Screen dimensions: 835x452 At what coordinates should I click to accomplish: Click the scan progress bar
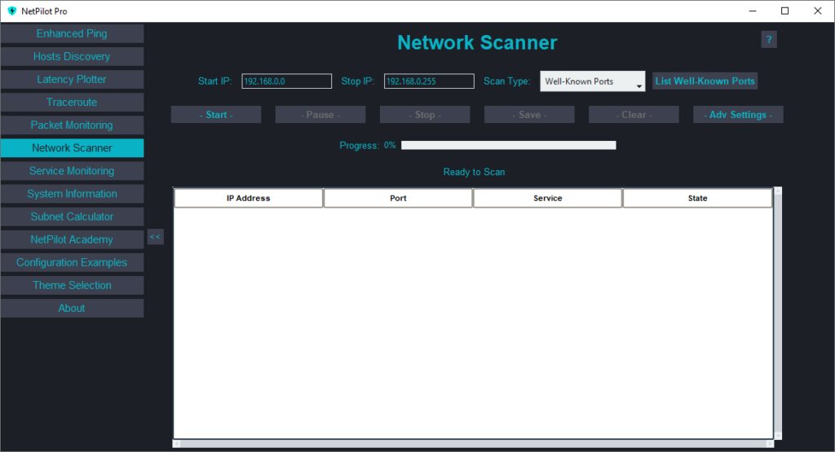click(509, 145)
